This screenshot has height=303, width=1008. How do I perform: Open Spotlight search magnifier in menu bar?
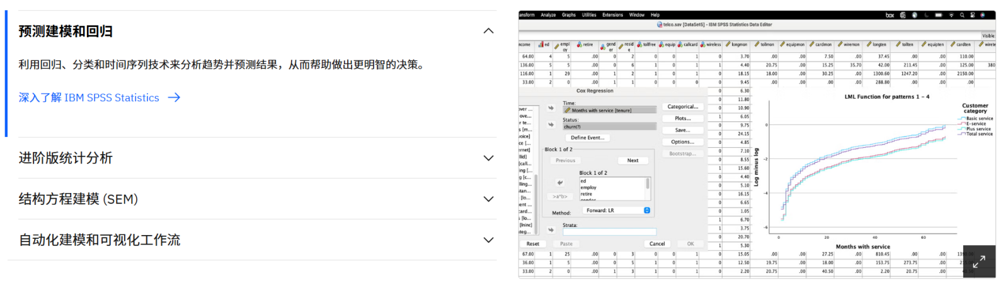click(962, 15)
